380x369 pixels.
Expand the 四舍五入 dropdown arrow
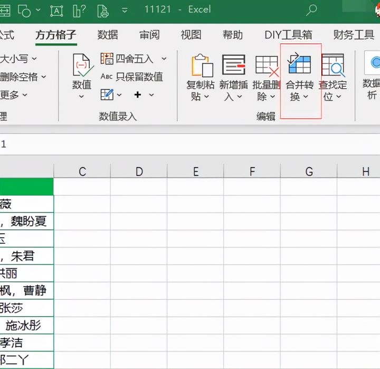[x=164, y=59]
